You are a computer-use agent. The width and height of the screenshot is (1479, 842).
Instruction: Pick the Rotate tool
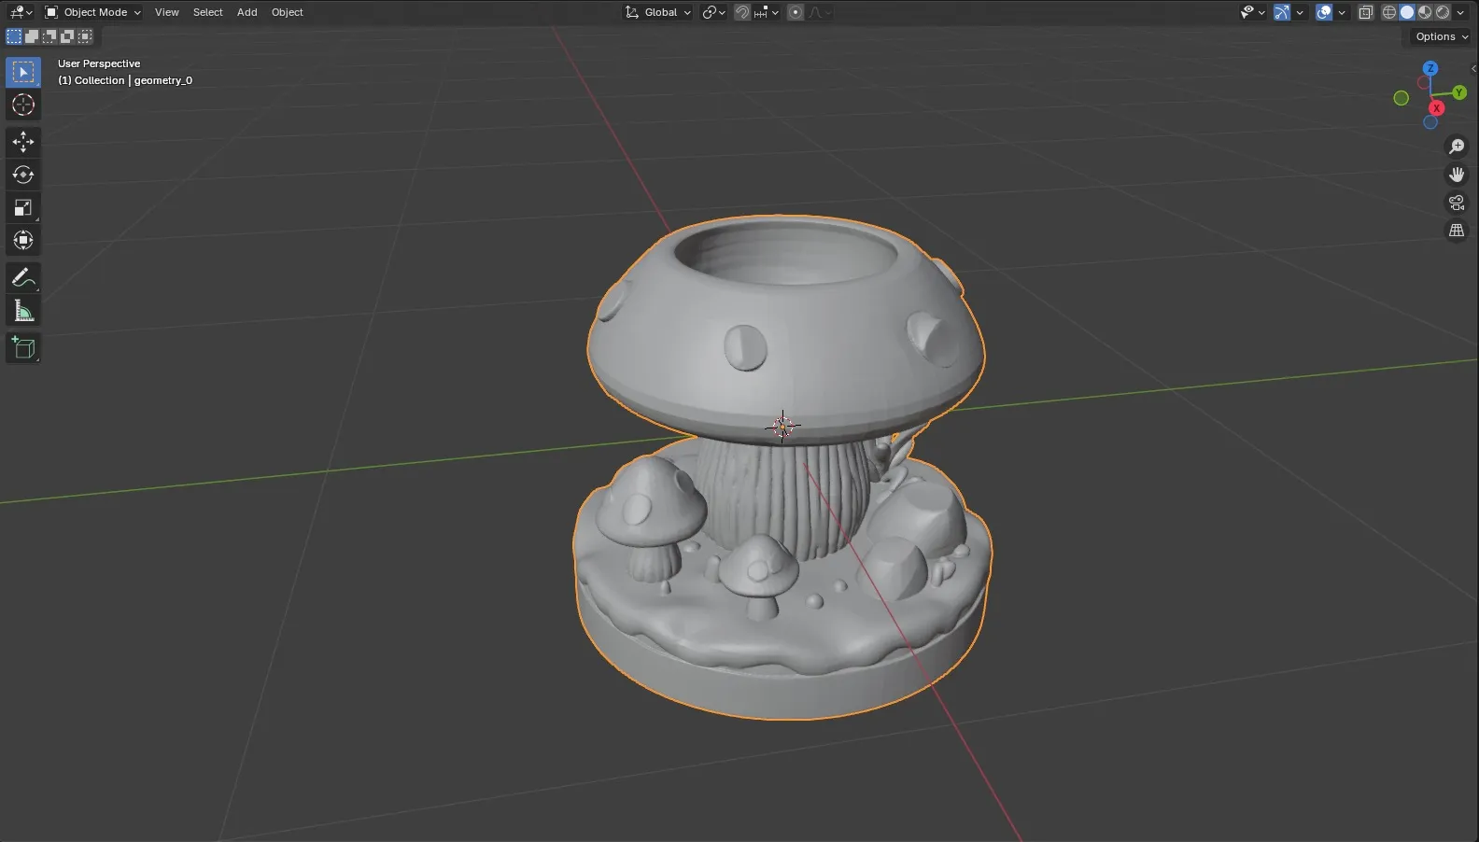coord(23,175)
